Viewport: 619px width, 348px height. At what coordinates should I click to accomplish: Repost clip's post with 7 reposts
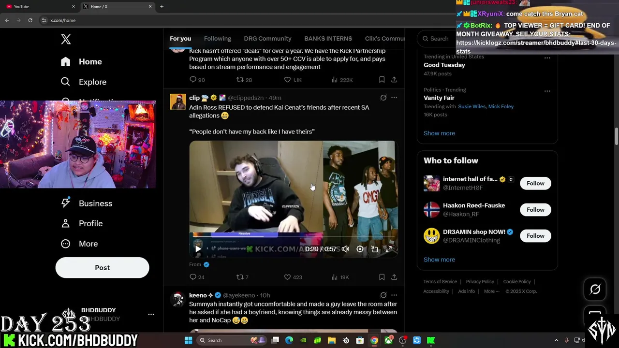[x=242, y=277]
